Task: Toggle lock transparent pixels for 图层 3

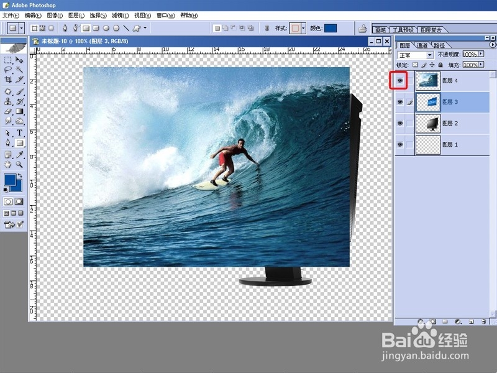Action: [x=414, y=63]
